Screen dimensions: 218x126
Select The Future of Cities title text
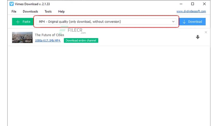click(49, 35)
